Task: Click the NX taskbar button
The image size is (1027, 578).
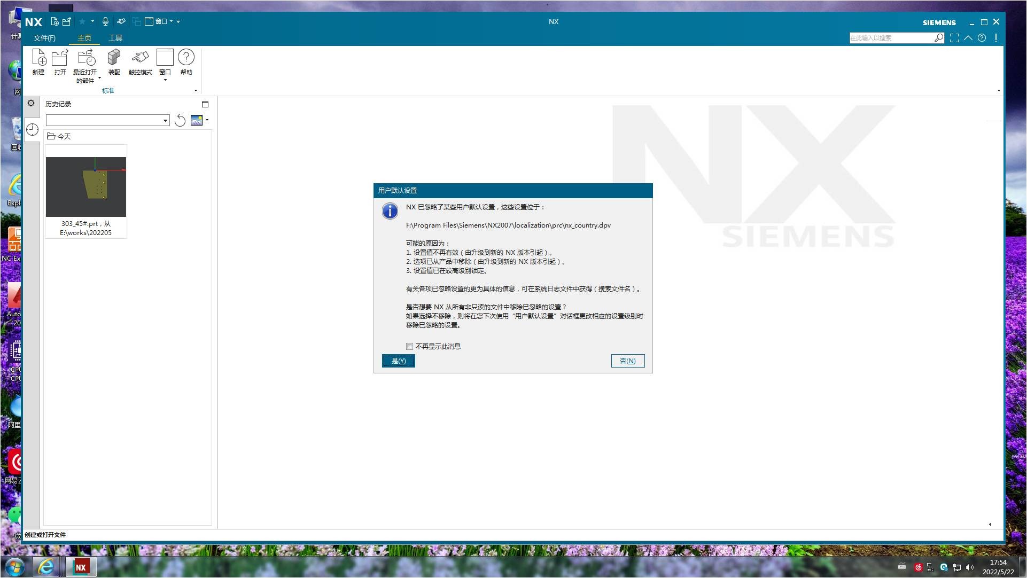Action: tap(81, 567)
